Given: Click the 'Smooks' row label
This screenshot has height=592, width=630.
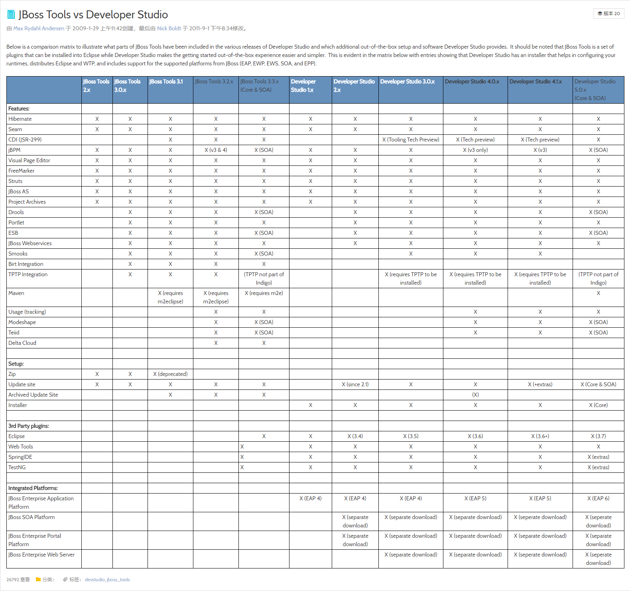Looking at the screenshot, I should pos(18,254).
